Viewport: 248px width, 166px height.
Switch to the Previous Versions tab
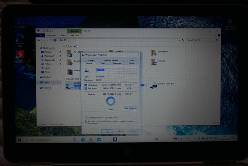(x=111, y=61)
